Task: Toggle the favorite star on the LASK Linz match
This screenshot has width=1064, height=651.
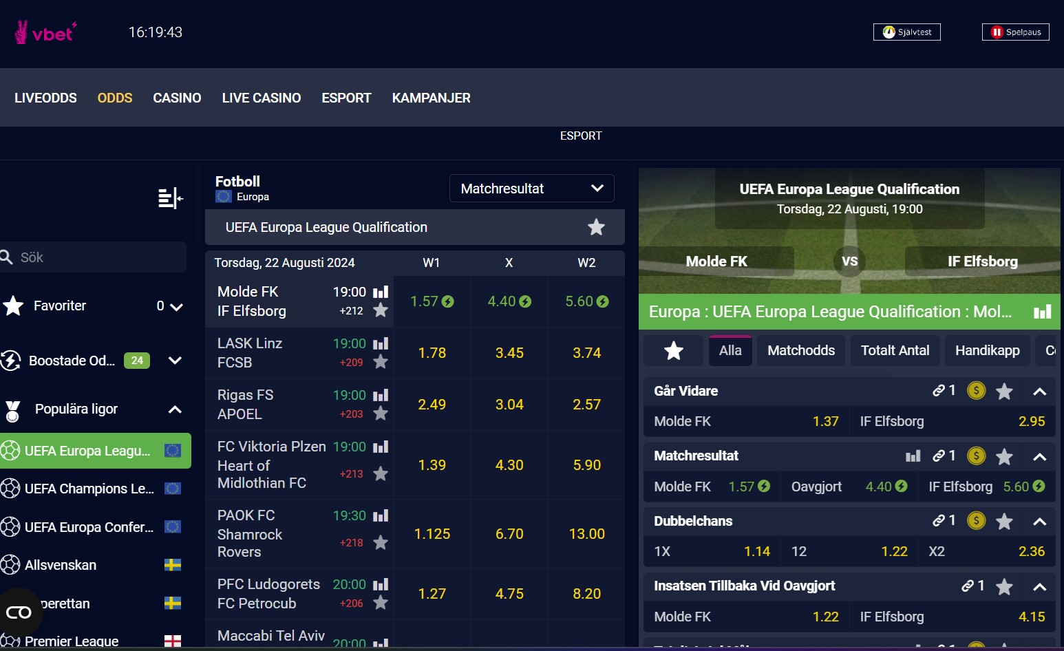Action: (381, 362)
